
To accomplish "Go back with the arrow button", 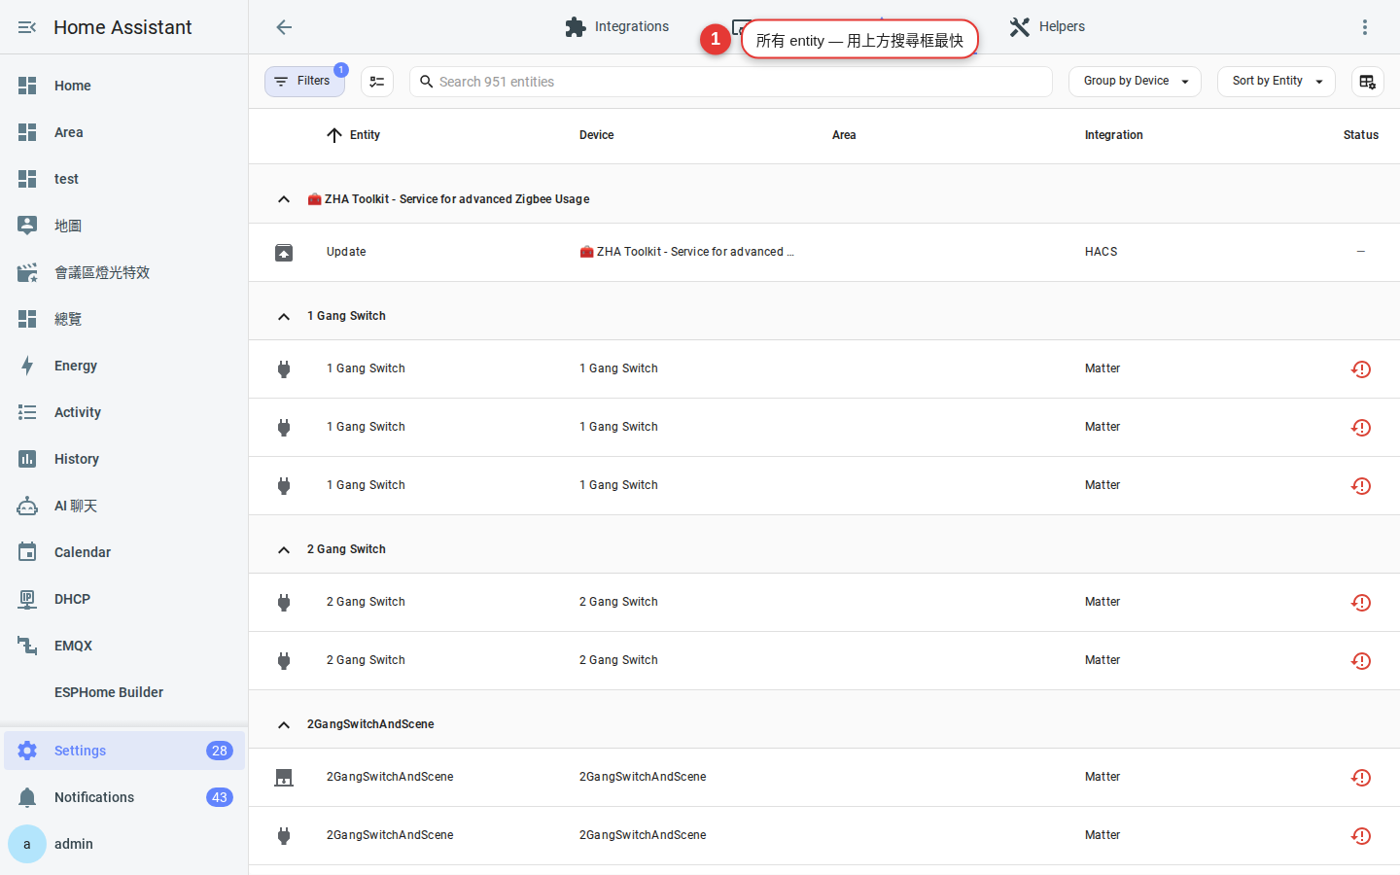I will (284, 27).
